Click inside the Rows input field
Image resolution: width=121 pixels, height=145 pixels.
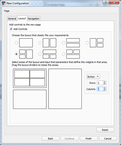pyautogui.click(x=100, y=83)
